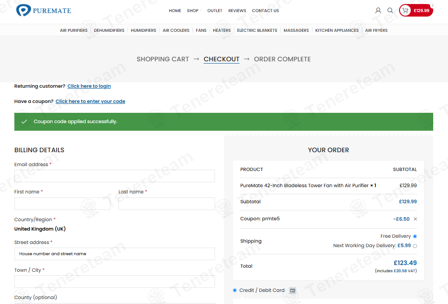448x304 pixels.
Task: Click the Street address input box
Action: click(x=114, y=254)
